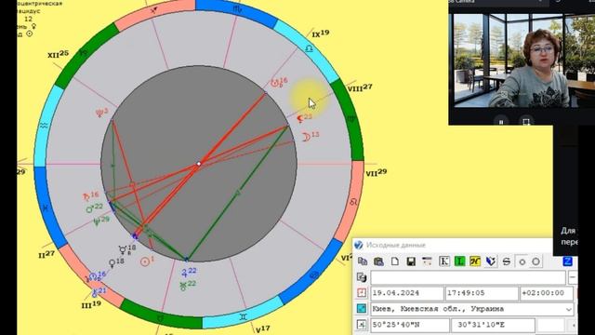Image resolution: width=595 pixels, height=335 pixels.
Task: Click the green Uranus glyph marked 22
Action: (183, 287)
